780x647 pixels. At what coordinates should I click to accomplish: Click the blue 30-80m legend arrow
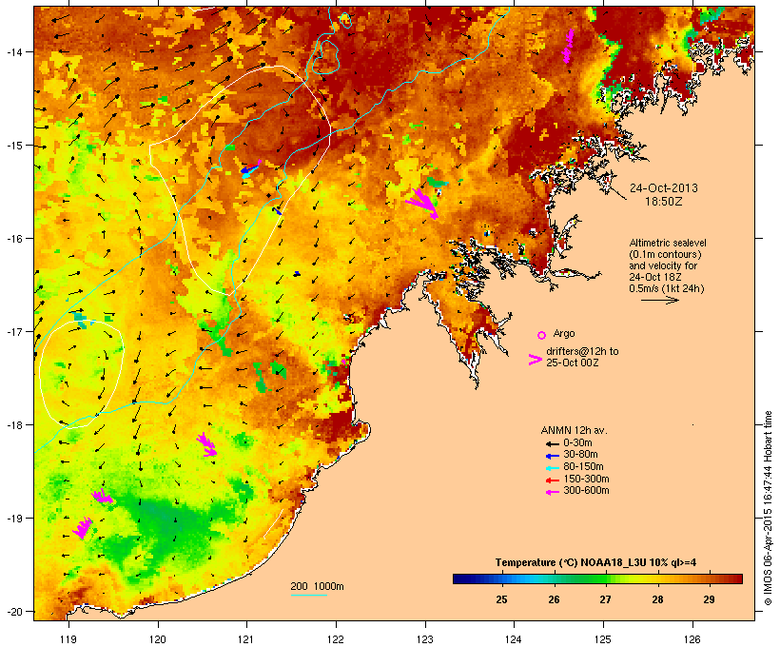click(552, 456)
